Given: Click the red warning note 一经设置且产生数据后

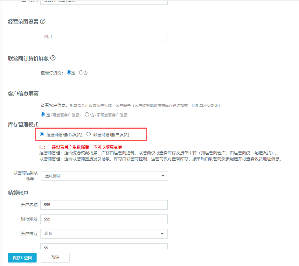Looking at the screenshot, I should coord(81,147).
